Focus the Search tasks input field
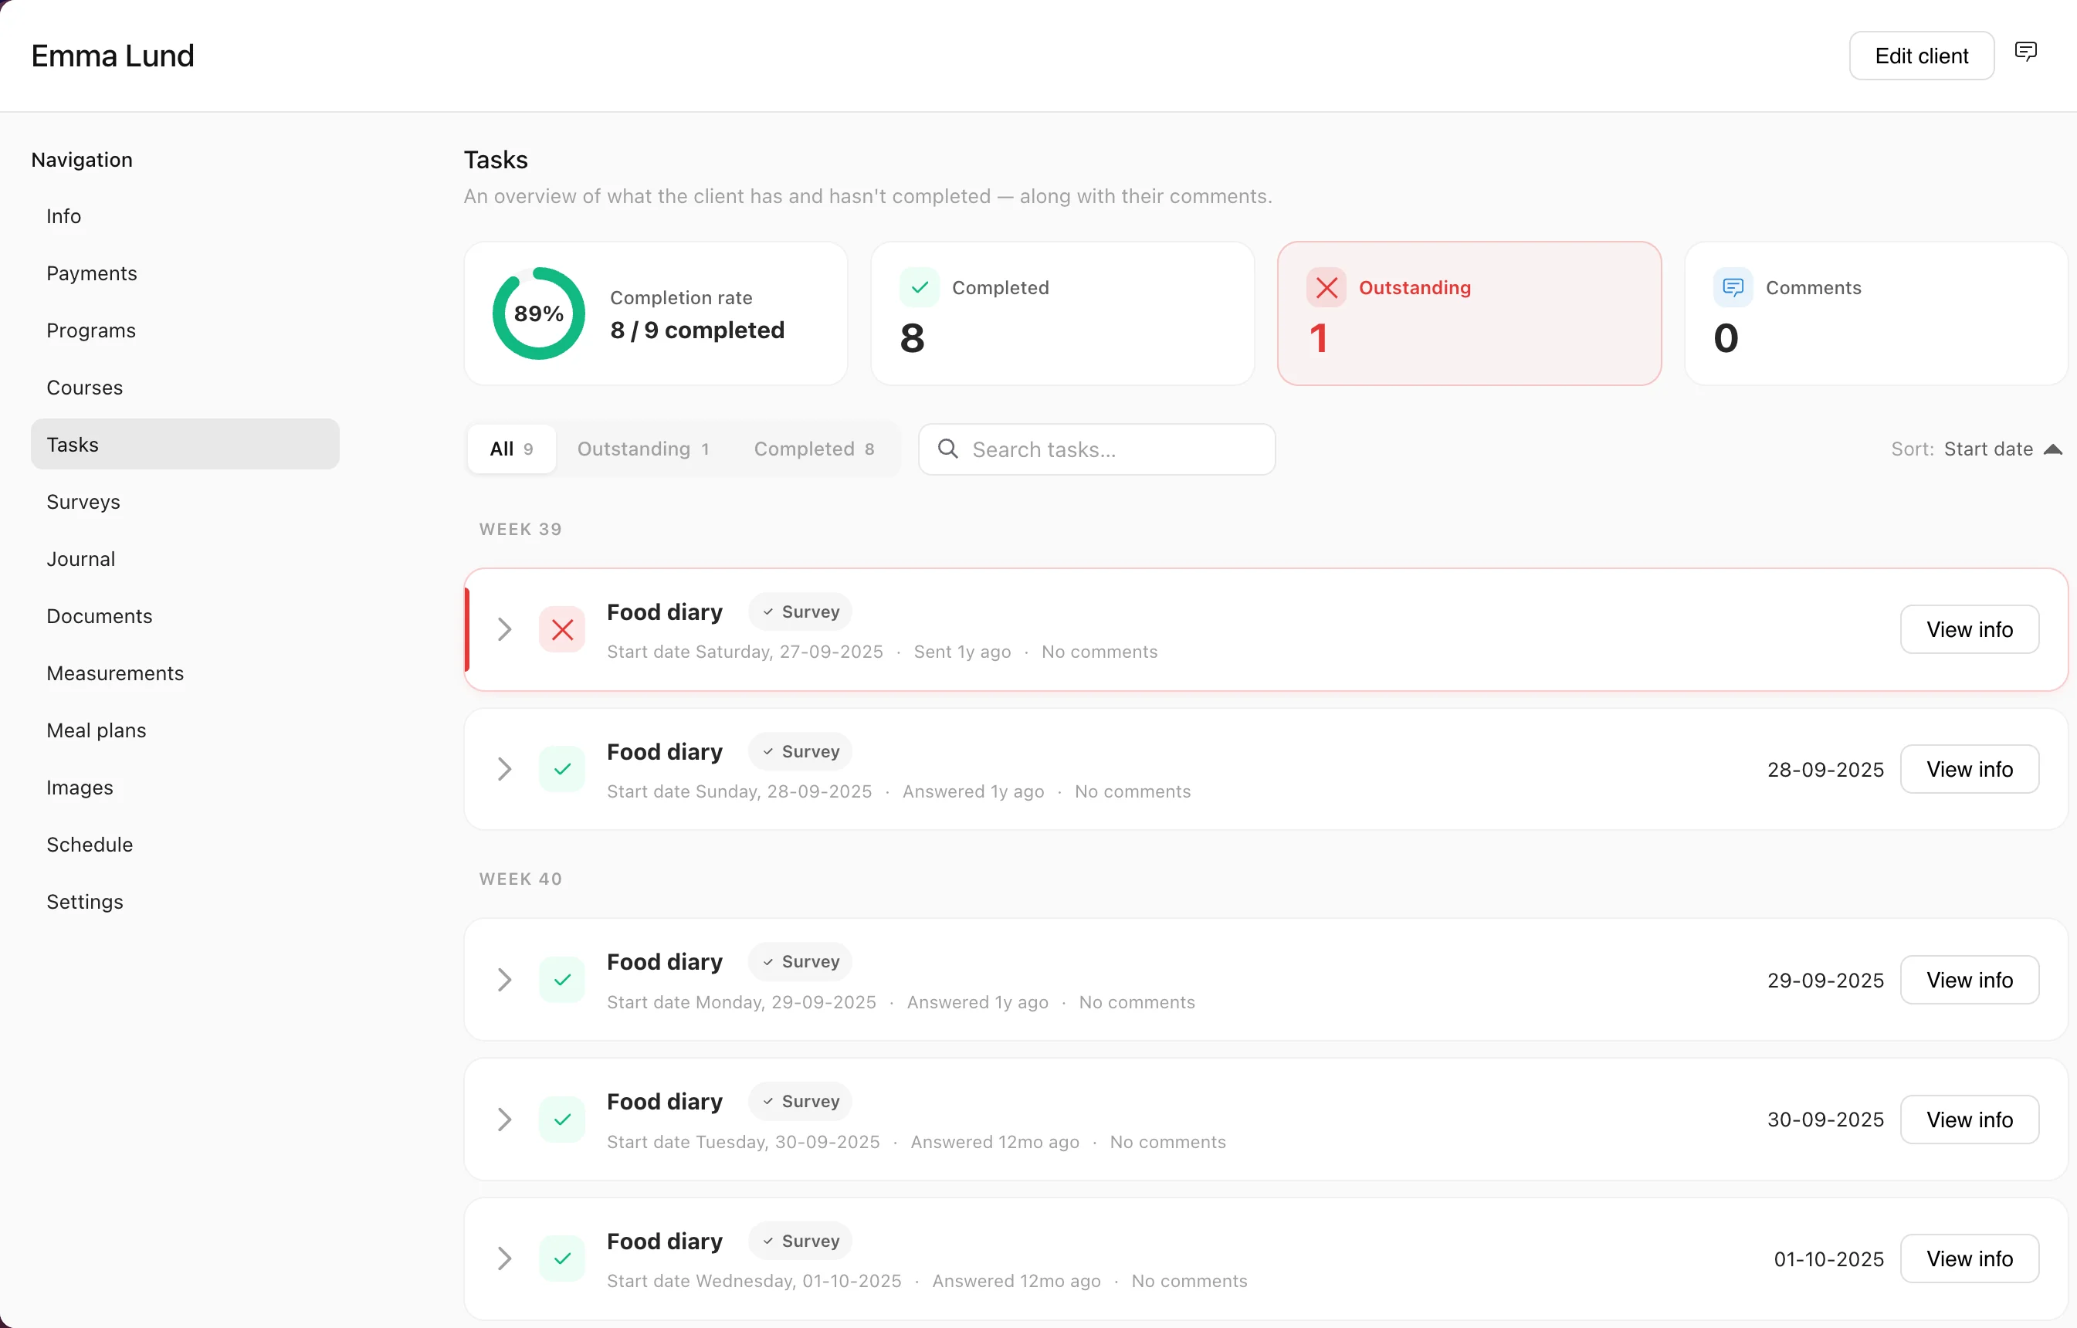The width and height of the screenshot is (2077, 1328). (1096, 449)
